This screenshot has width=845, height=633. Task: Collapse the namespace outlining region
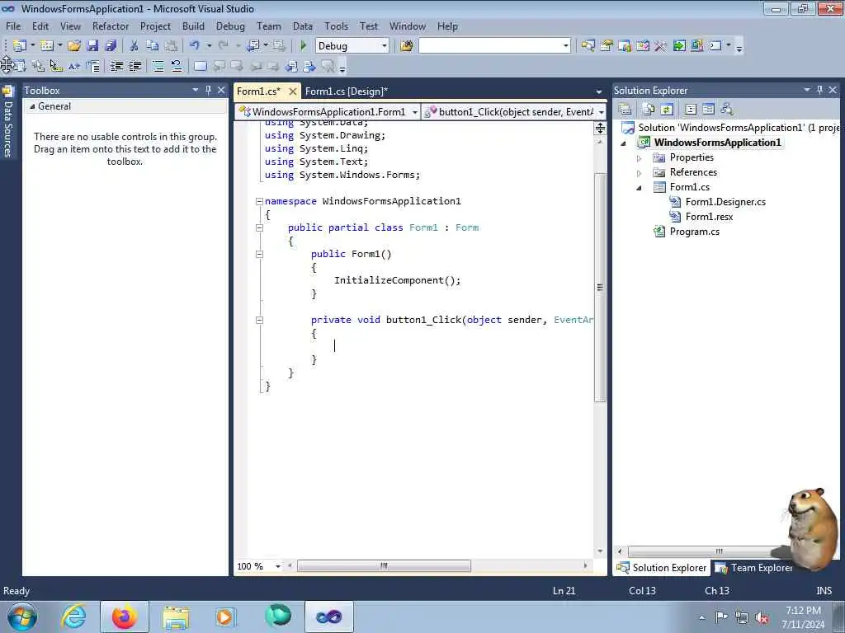[259, 201]
